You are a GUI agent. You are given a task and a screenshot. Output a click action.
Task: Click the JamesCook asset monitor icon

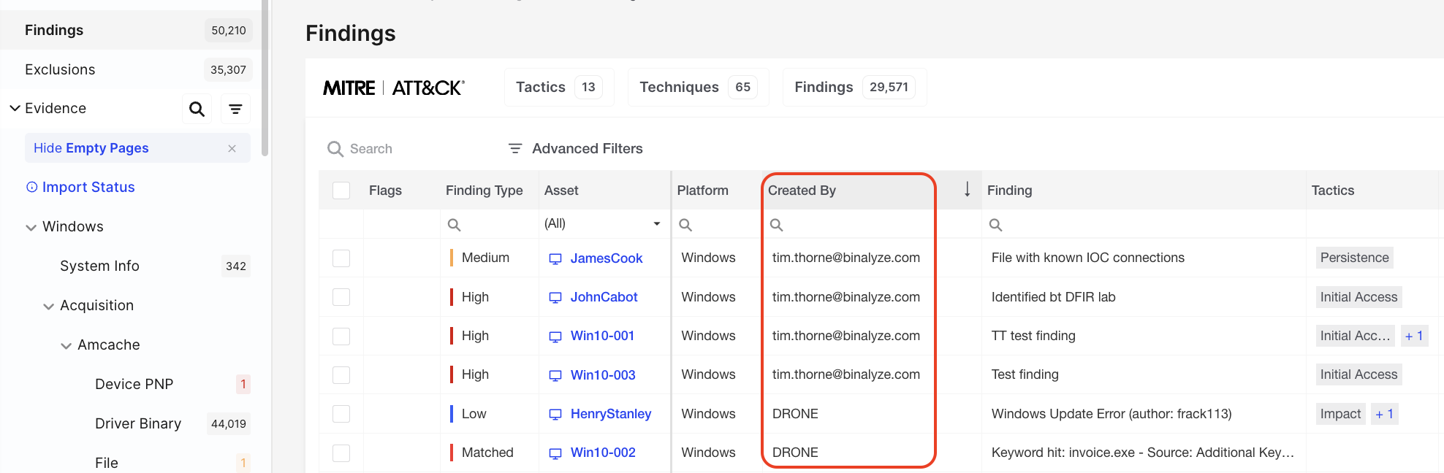tap(555, 258)
